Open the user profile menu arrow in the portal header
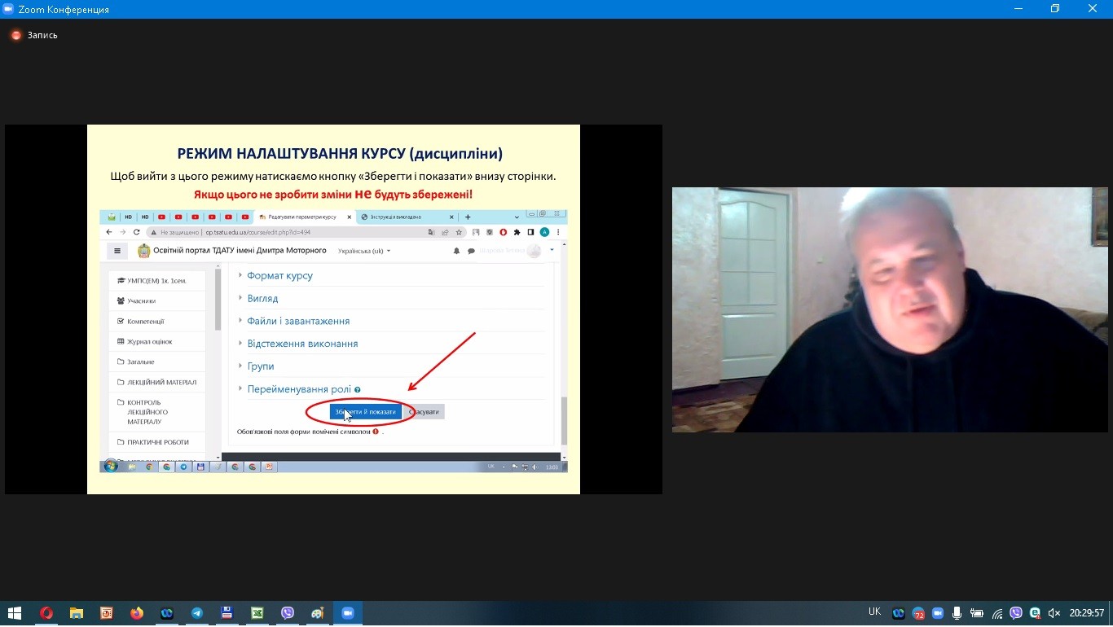Viewport: 1113px width, 627px height. coord(552,249)
